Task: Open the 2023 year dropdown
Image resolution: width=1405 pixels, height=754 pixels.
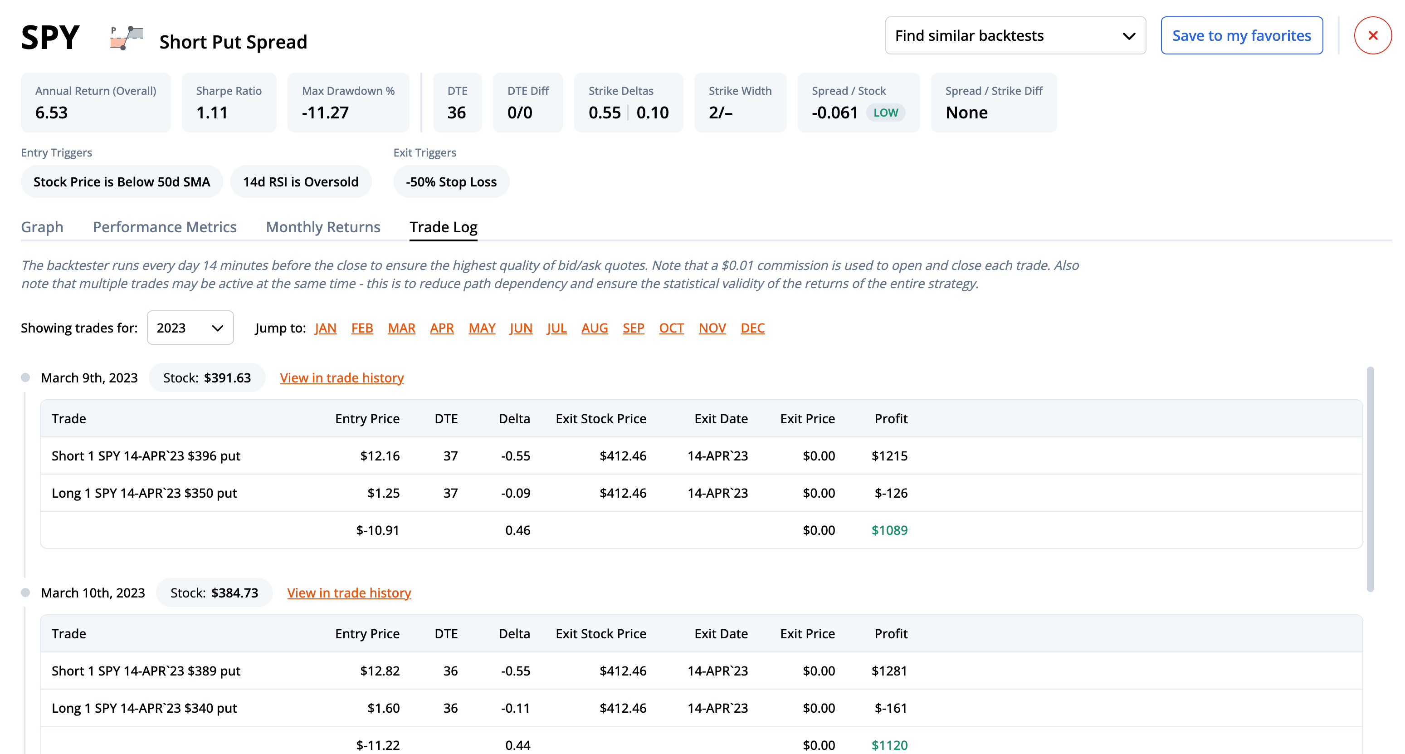Action: [190, 328]
